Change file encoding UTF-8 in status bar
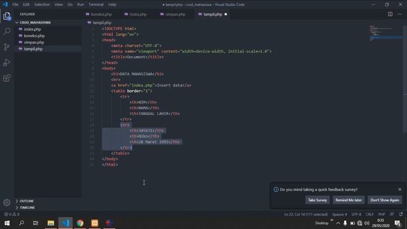This screenshot has height=229, width=407. coord(356,214)
